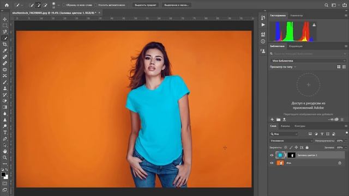Enable 'Усилить автоматически' checkbox
This screenshot has height=196, width=349.
[x=96, y=5]
